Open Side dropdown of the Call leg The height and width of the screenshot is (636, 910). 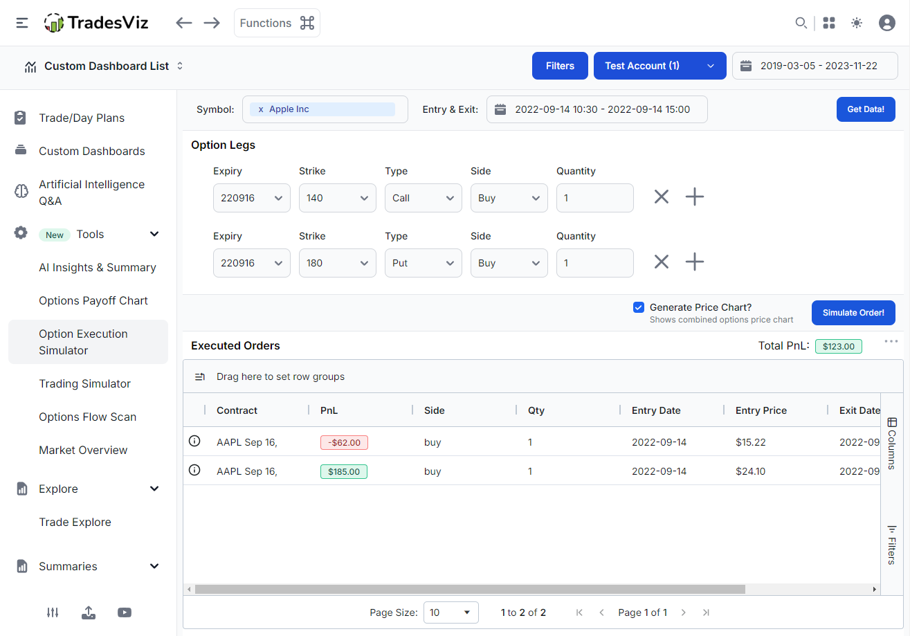pyautogui.click(x=509, y=198)
